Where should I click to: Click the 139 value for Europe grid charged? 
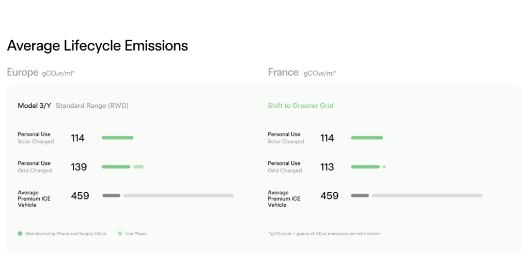point(79,167)
